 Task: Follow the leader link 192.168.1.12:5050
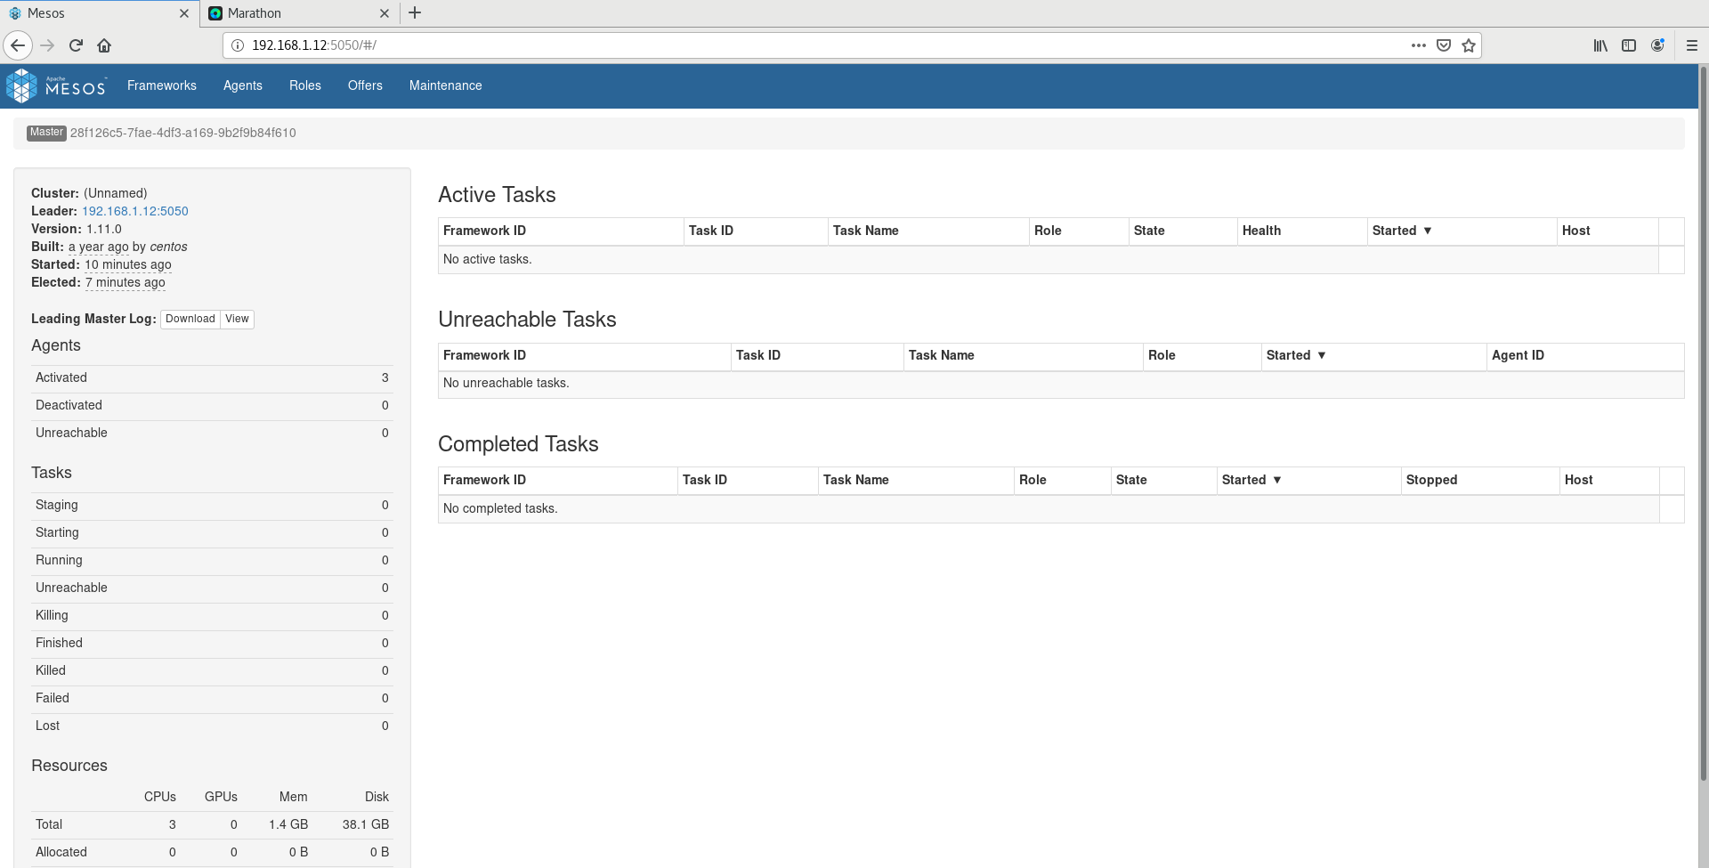135,211
